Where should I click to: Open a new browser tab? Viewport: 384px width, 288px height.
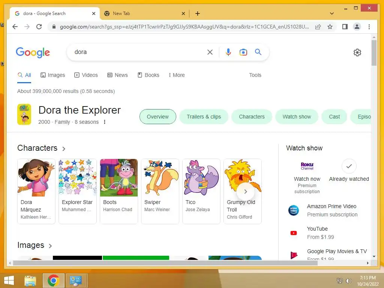[197, 13]
